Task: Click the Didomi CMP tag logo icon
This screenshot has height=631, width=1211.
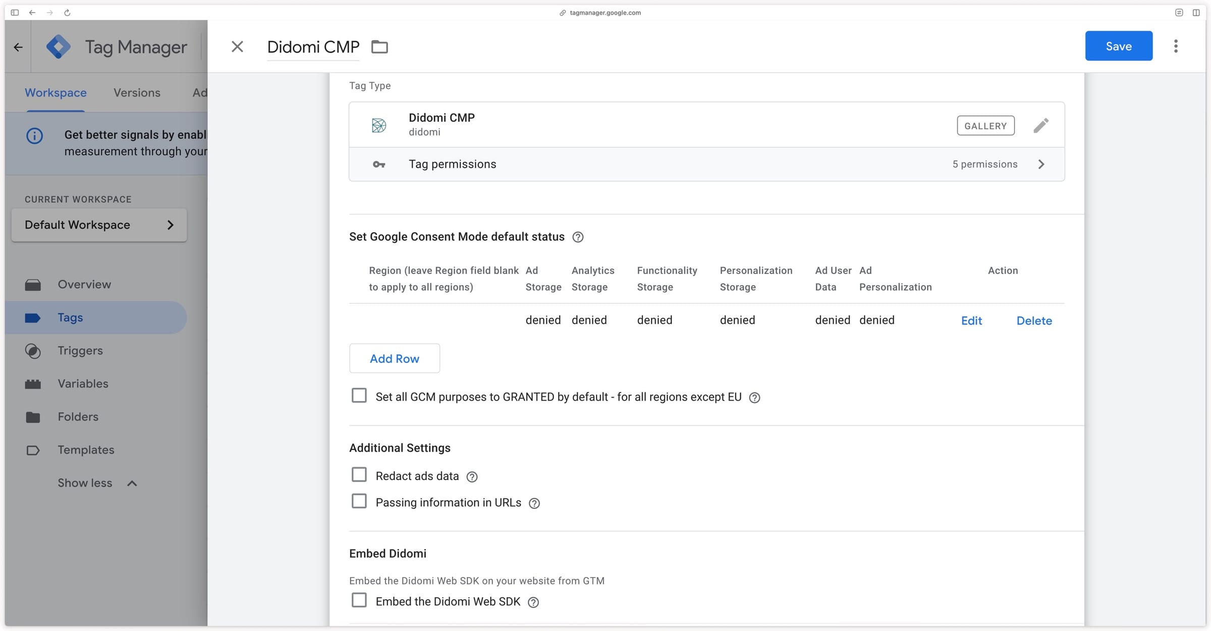Action: point(379,125)
